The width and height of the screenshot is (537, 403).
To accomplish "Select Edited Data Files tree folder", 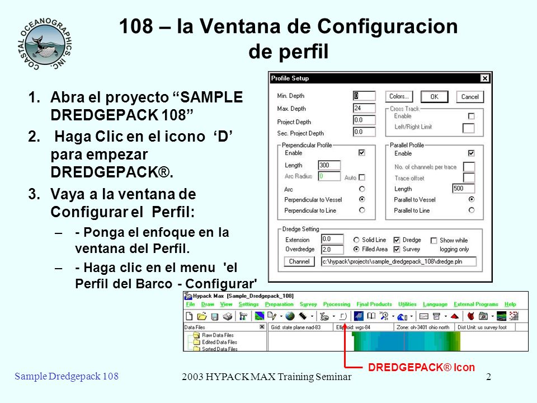I will (215, 342).
